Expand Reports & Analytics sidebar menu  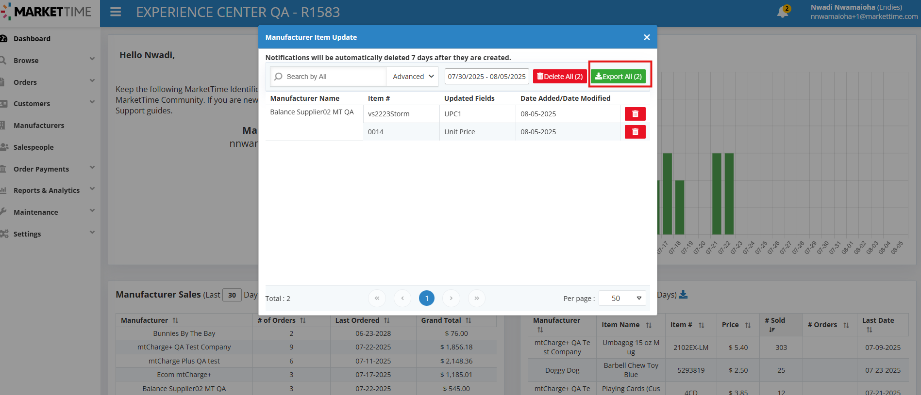point(92,189)
